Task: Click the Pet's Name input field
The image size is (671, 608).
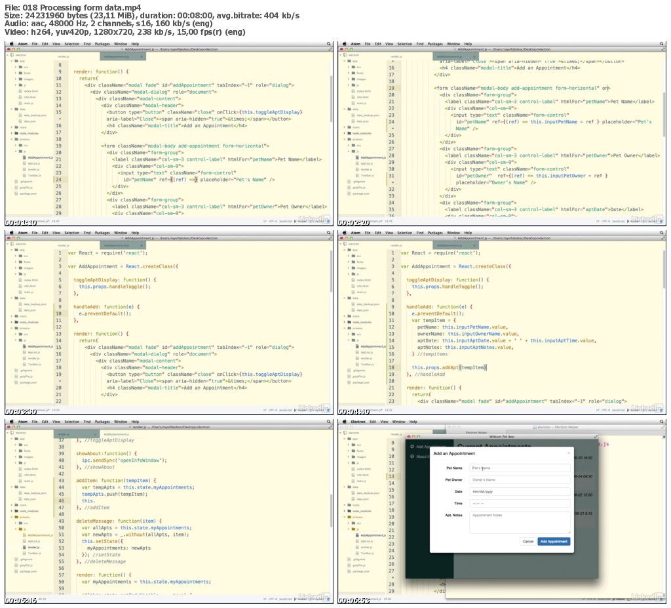Action: (520, 468)
